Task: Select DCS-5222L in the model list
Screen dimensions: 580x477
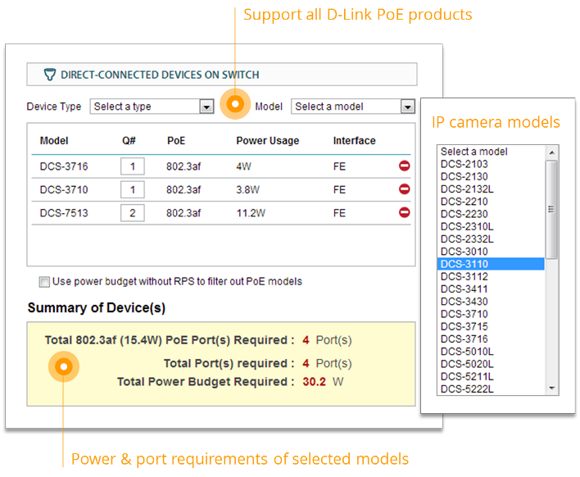Action: 491,389
